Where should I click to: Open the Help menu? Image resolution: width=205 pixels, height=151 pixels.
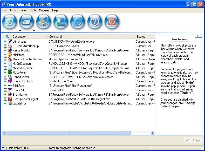(x=55, y=10)
